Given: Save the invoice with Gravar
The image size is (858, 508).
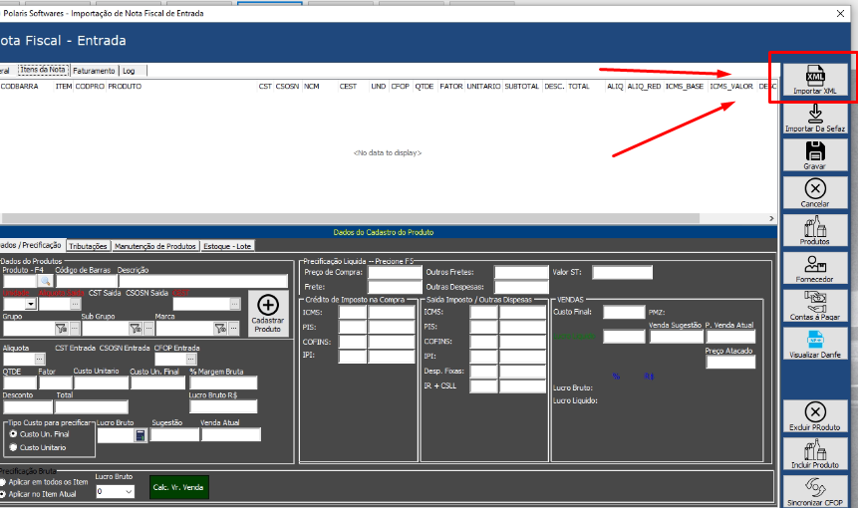Looking at the screenshot, I should click(814, 155).
